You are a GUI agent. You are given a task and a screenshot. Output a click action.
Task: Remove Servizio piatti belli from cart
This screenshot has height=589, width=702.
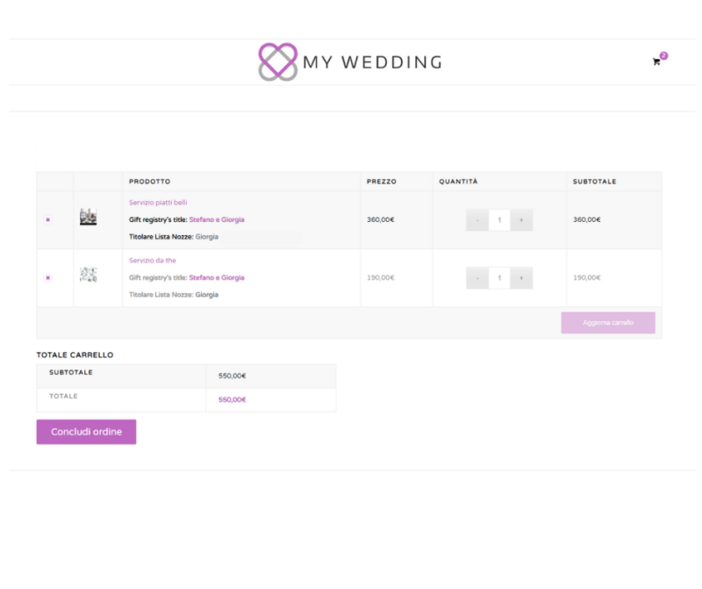click(47, 219)
